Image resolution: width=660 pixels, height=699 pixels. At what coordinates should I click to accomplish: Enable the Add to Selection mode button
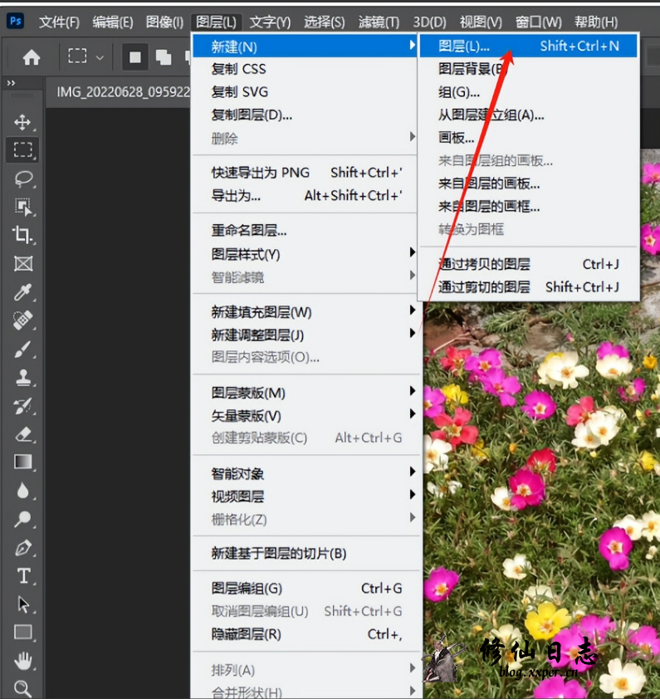point(163,57)
